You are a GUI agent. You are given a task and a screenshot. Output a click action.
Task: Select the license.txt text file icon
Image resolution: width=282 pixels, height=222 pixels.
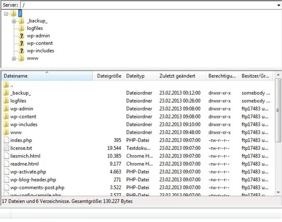(x=6, y=148)
